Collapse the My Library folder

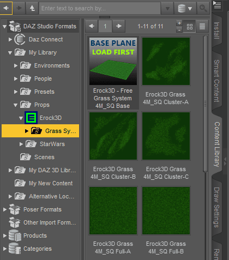pos(10,53)
